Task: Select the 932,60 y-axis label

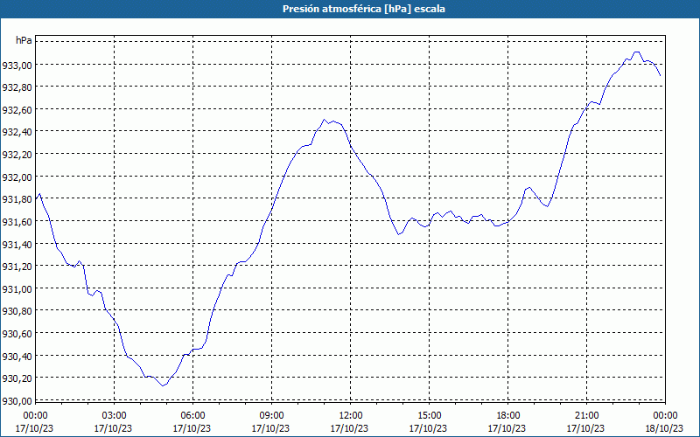Action: coord(17,110)
